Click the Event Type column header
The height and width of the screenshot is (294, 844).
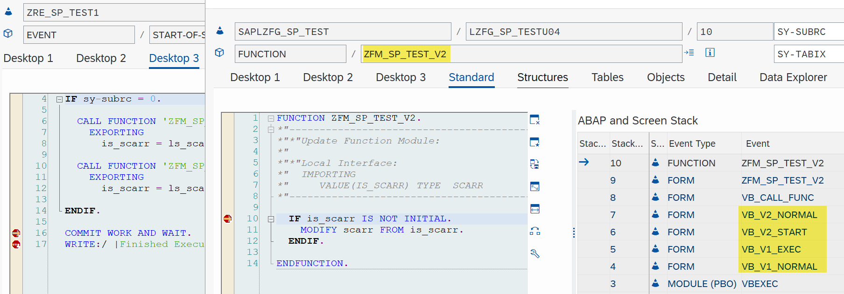coord(692,144)
